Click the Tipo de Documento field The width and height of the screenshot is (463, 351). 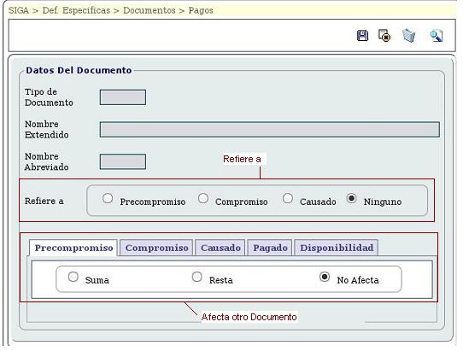coord(123,97)
